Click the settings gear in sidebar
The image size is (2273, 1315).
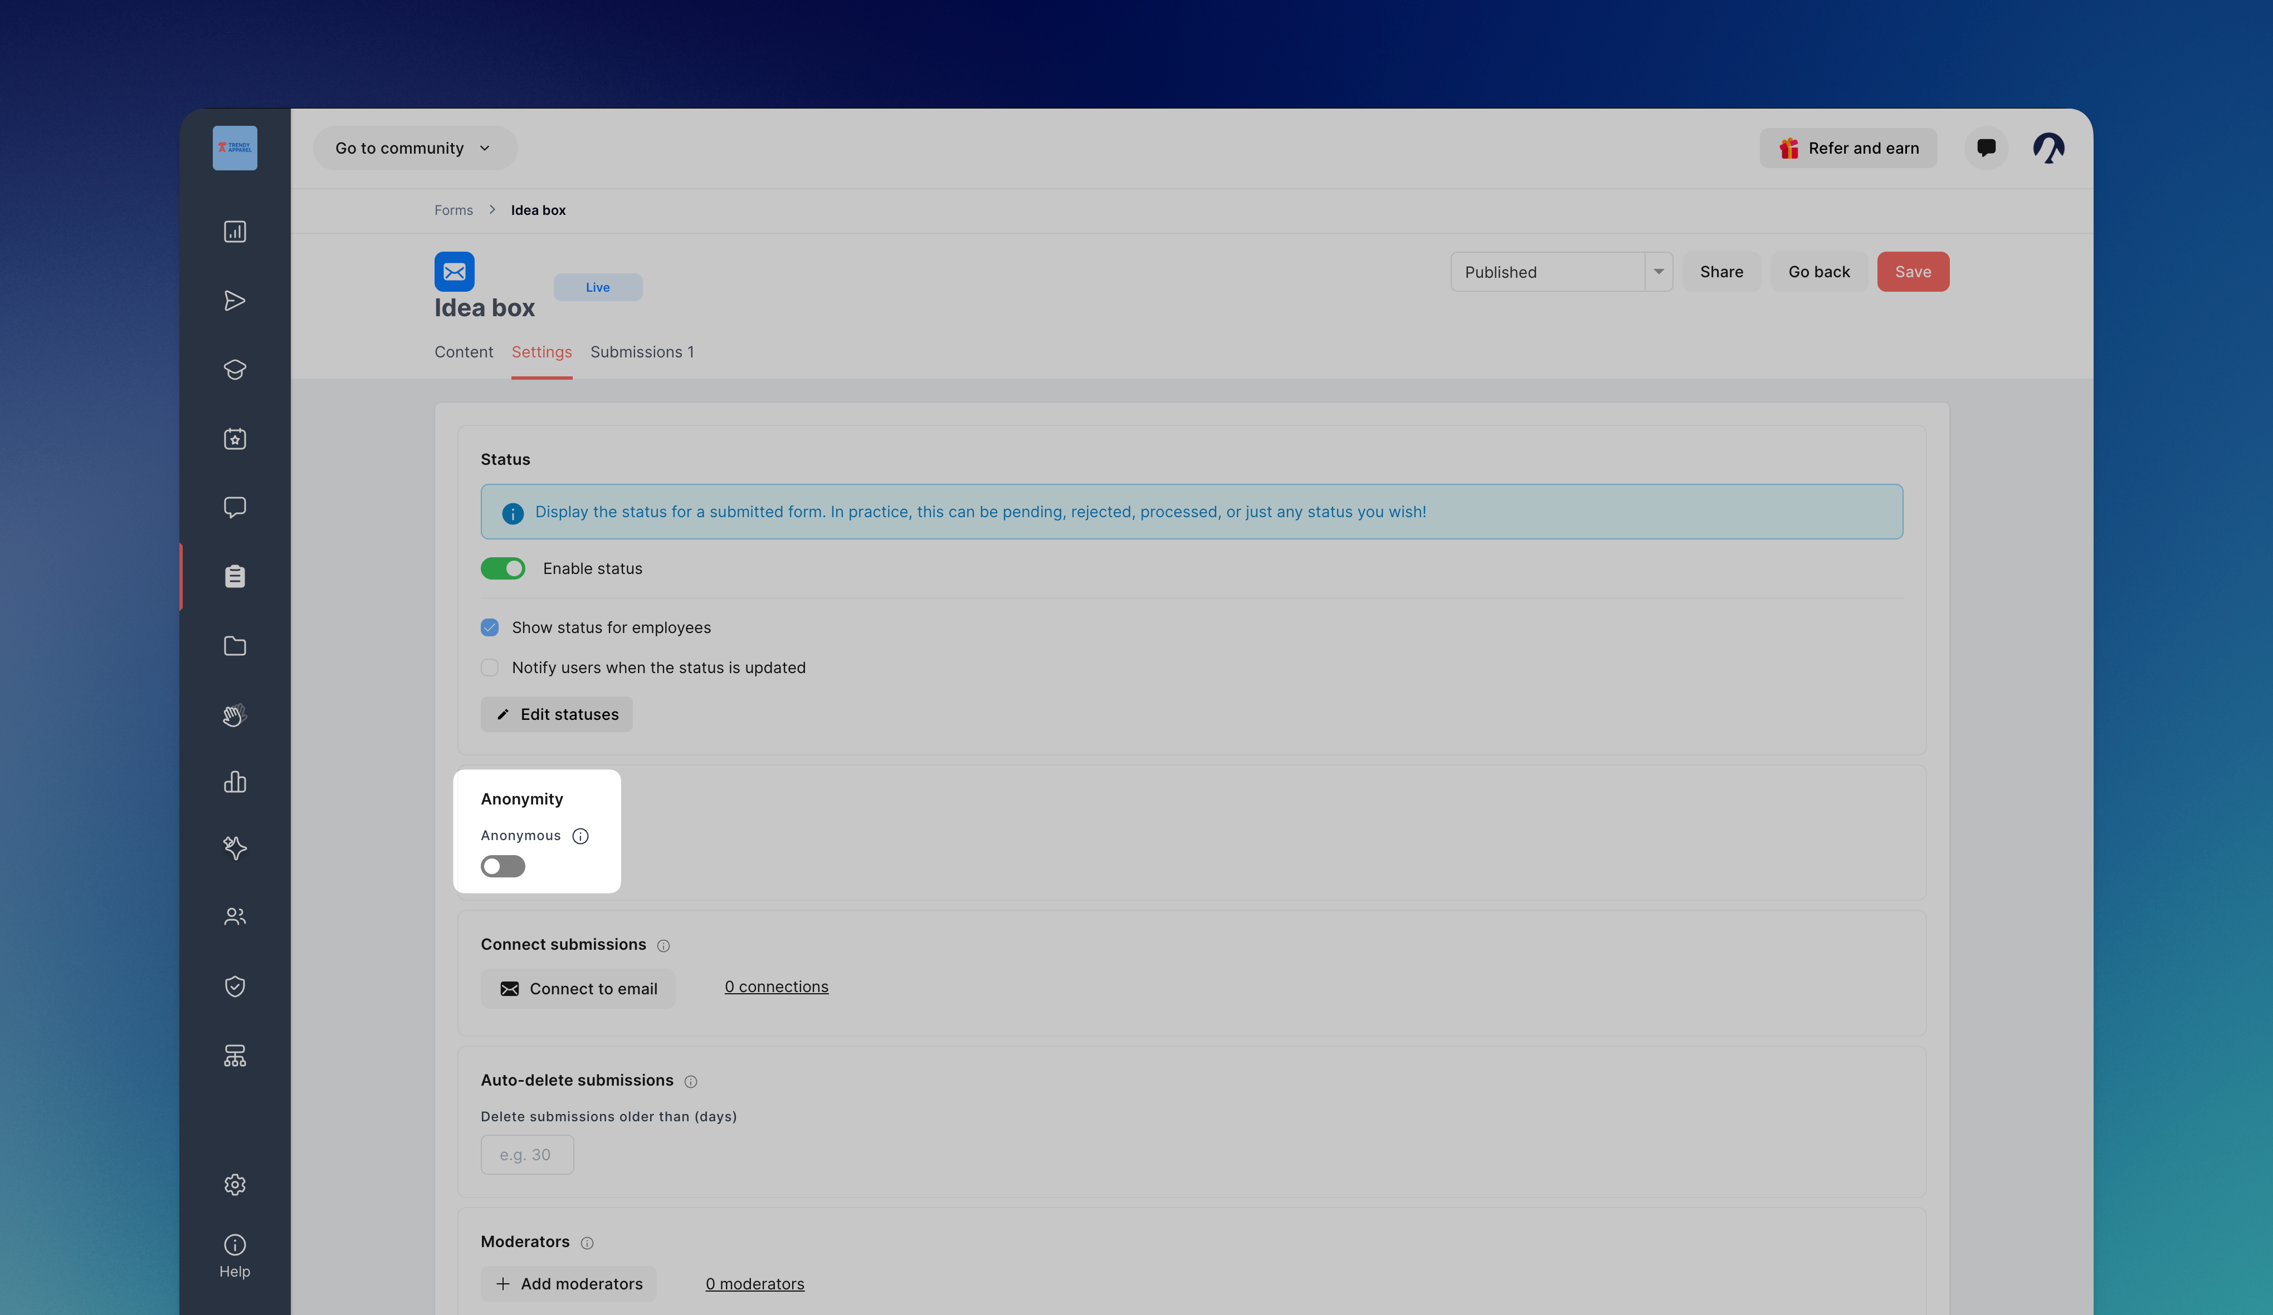pyautogui.click(x=235, y=1184)
